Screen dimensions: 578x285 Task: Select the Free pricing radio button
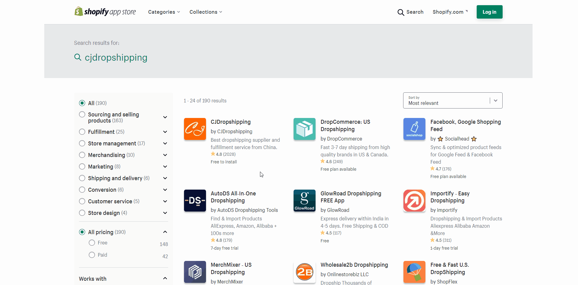[92, 243]
